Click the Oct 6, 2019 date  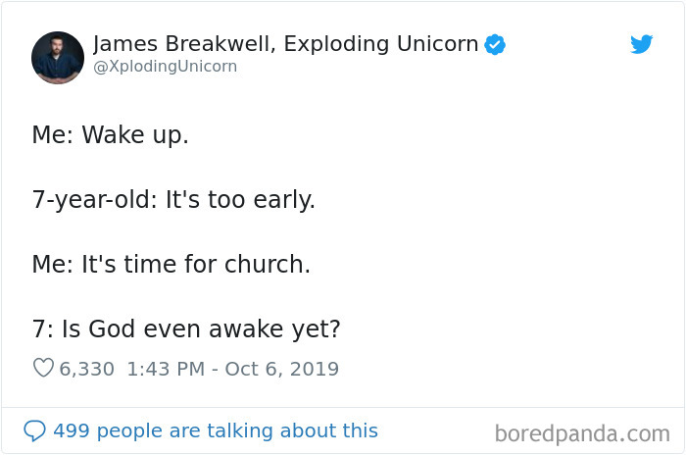pyautogui.click(x=282, y=369)
